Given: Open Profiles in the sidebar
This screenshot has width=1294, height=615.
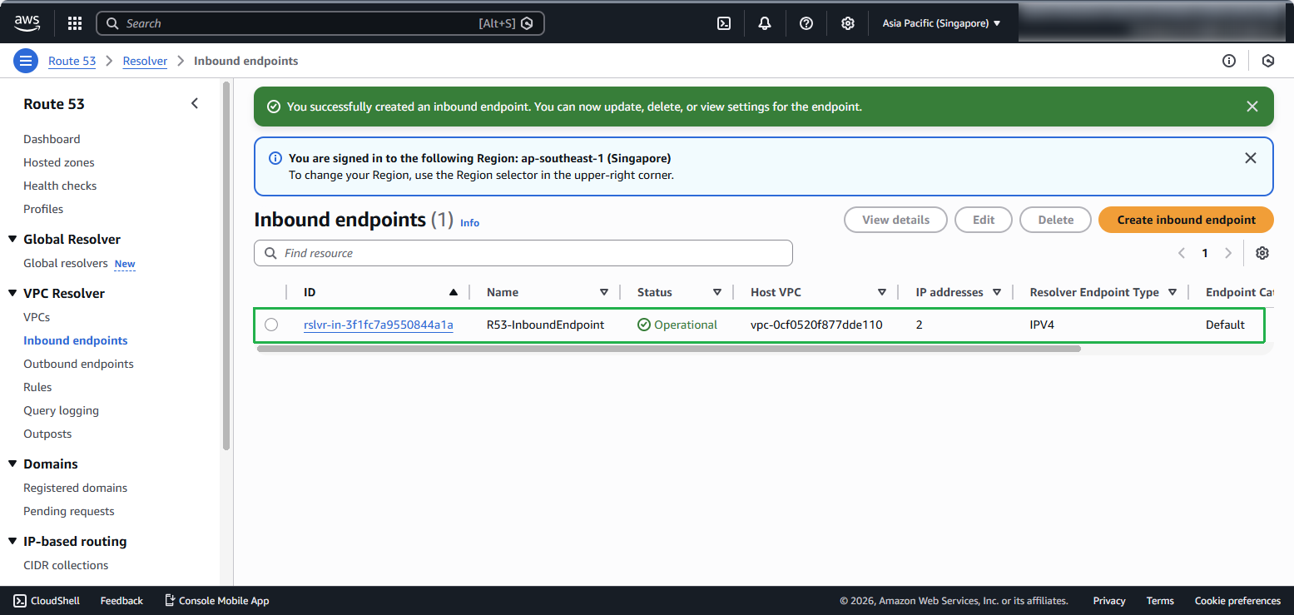Looking at the screenshot, I should pos(43,209).
